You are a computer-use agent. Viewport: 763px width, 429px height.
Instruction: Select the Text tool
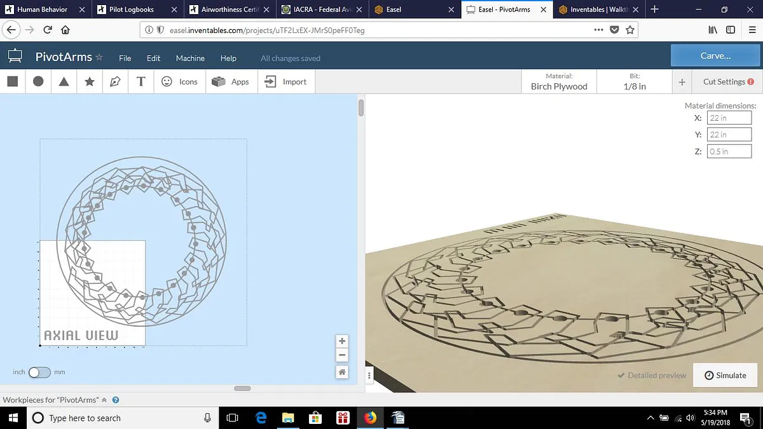click(141, 81)
